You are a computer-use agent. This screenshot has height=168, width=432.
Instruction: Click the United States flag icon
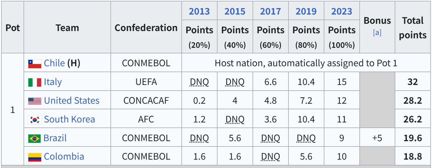pos(35,101)
